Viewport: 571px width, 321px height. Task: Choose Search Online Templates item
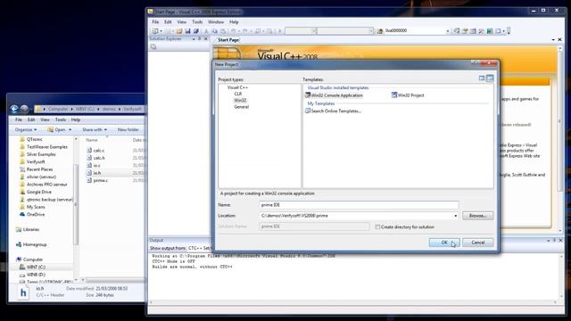point(333,111)
